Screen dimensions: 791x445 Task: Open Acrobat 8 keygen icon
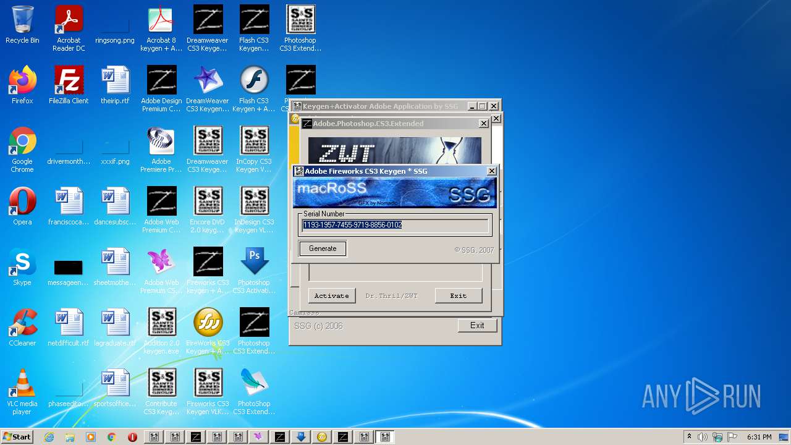[161, 28]
